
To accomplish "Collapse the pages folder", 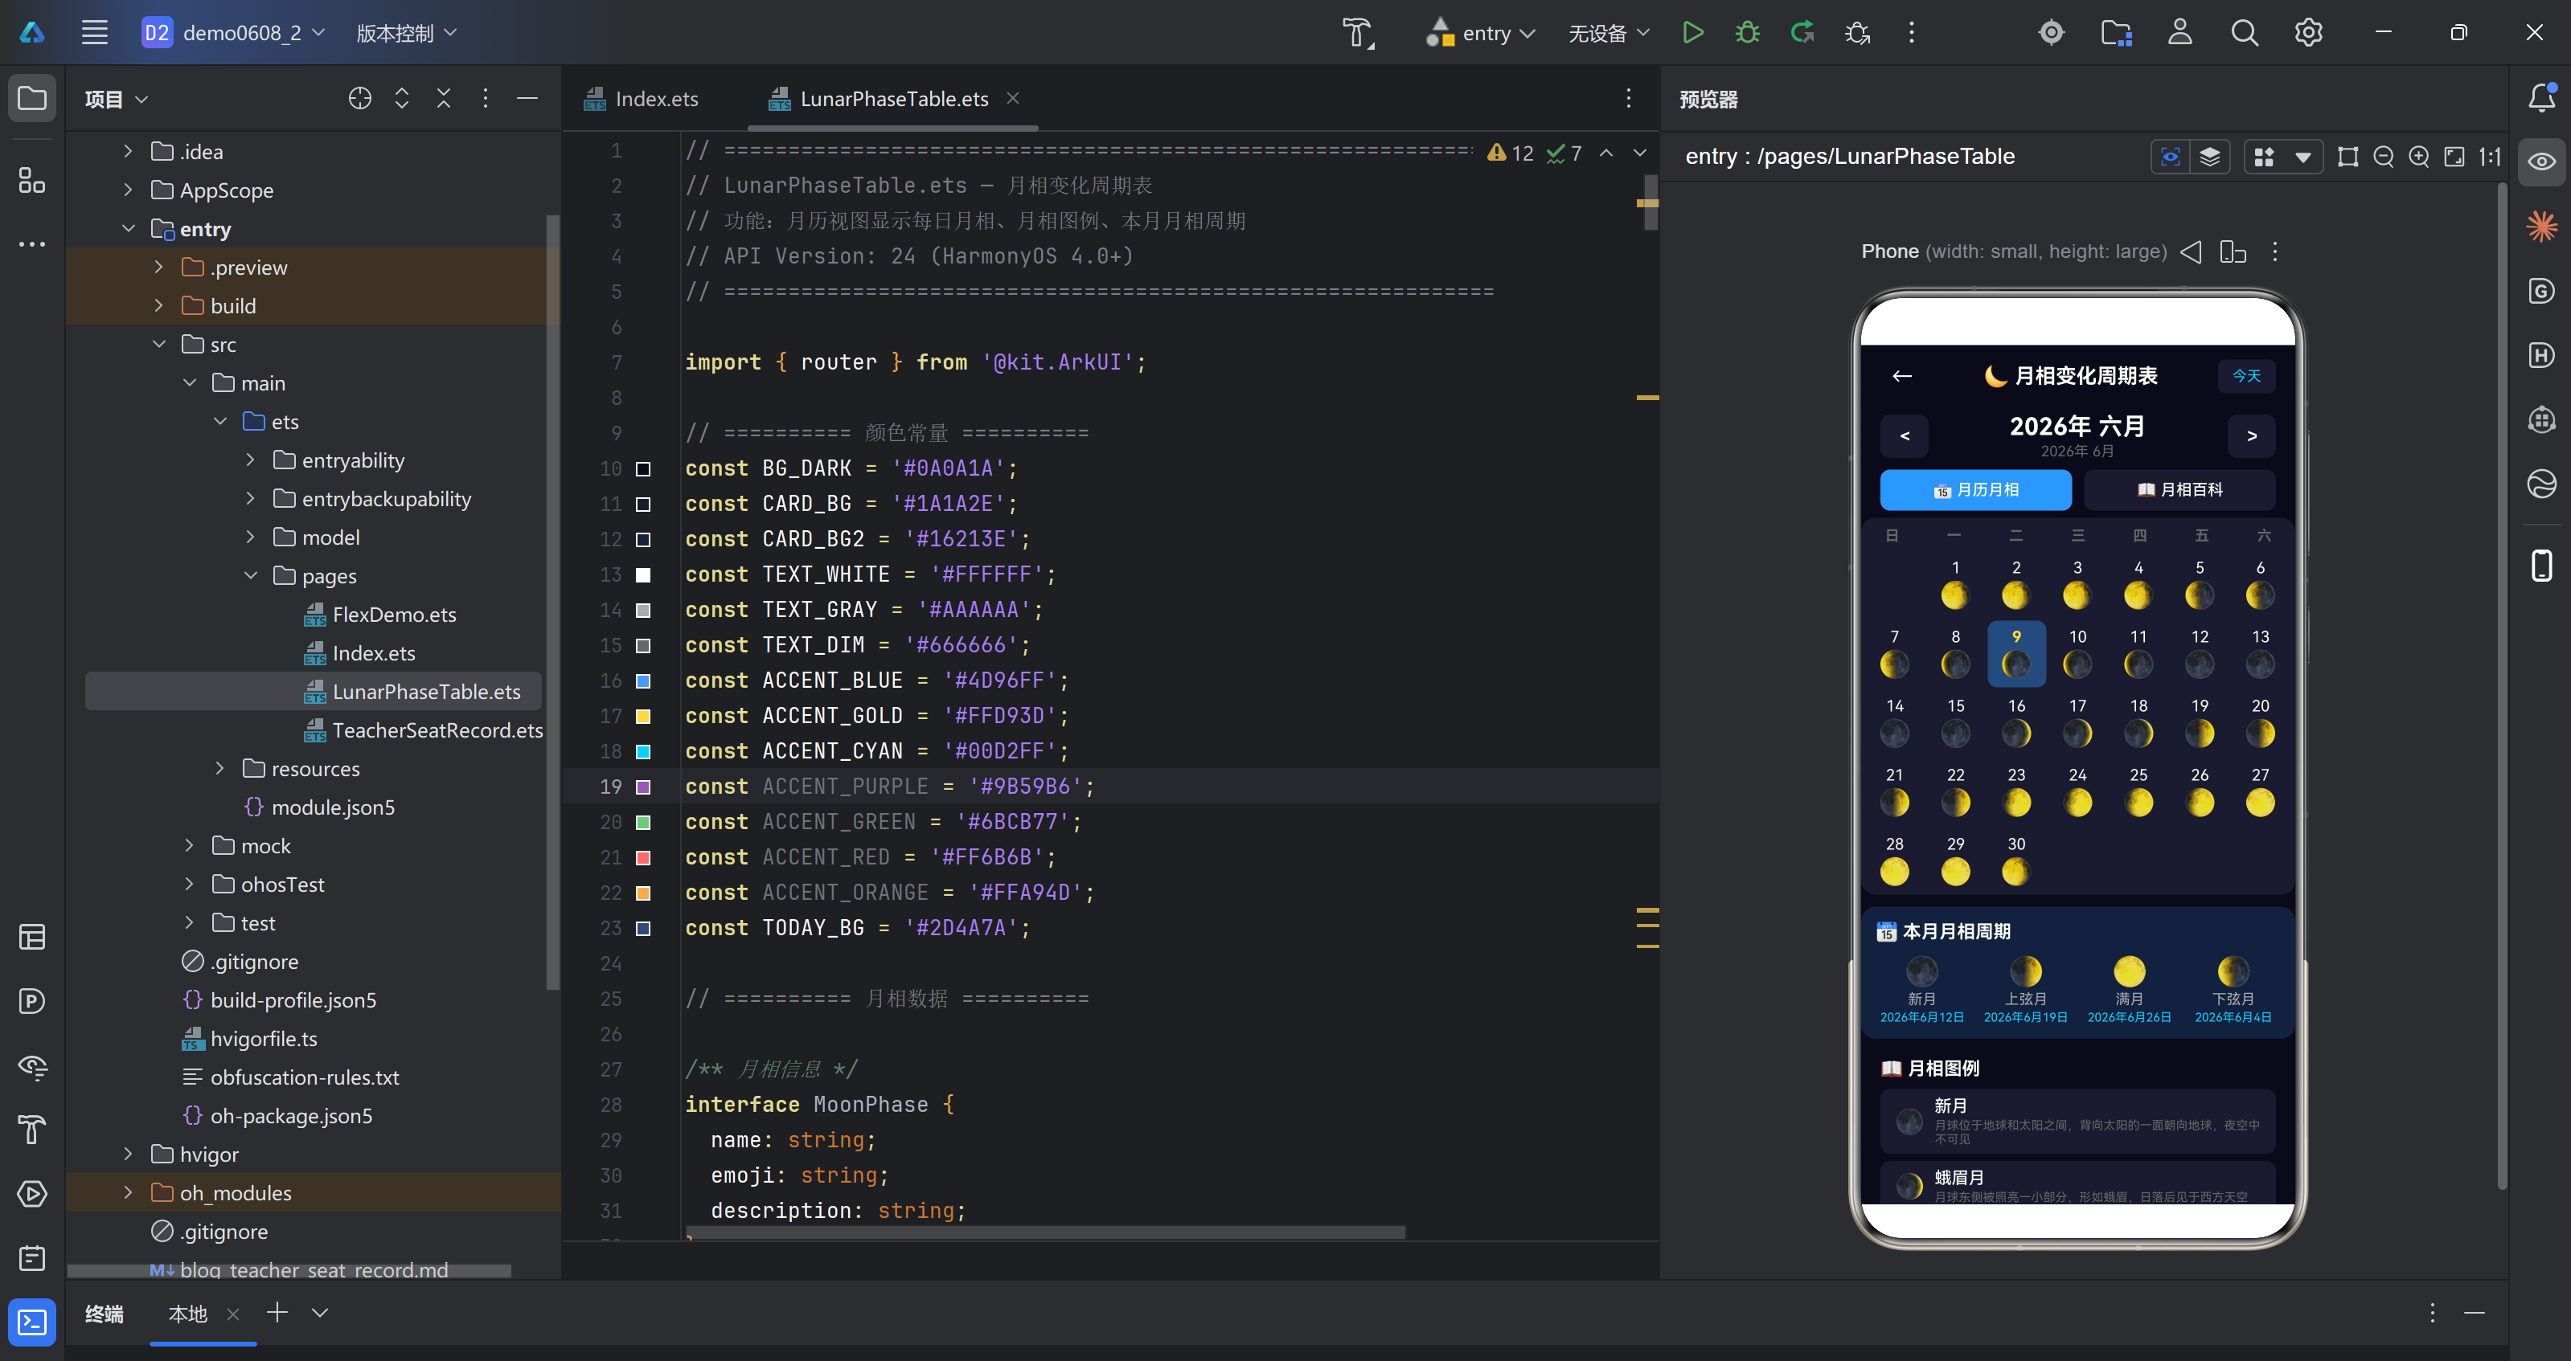I will [x=251, y=575].
